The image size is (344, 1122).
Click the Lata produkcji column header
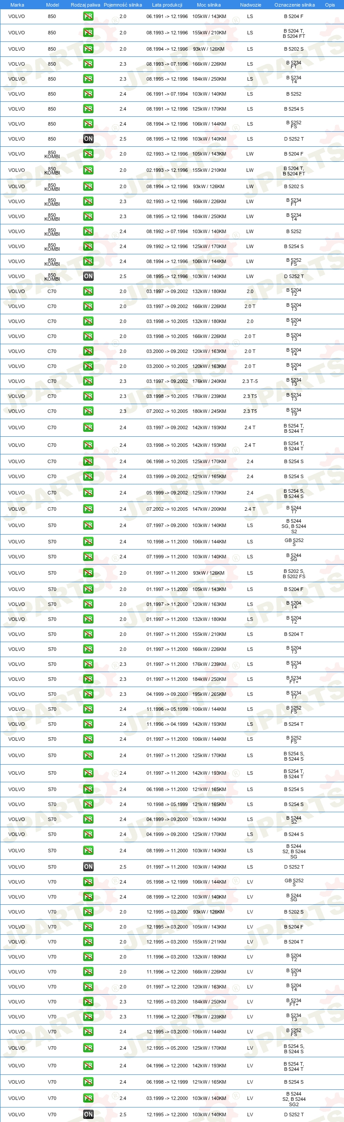click(x=167, y=5)
